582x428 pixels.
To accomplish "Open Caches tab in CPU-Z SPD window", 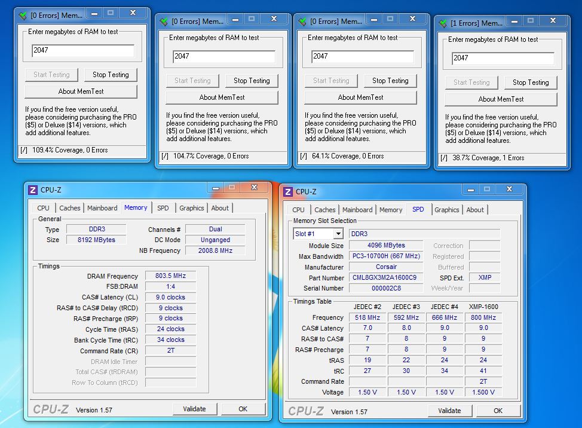I will point(325,210).
